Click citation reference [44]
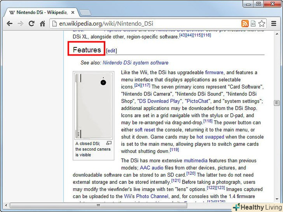This screenshot has height=212, width=283. (x=190, y=35)
